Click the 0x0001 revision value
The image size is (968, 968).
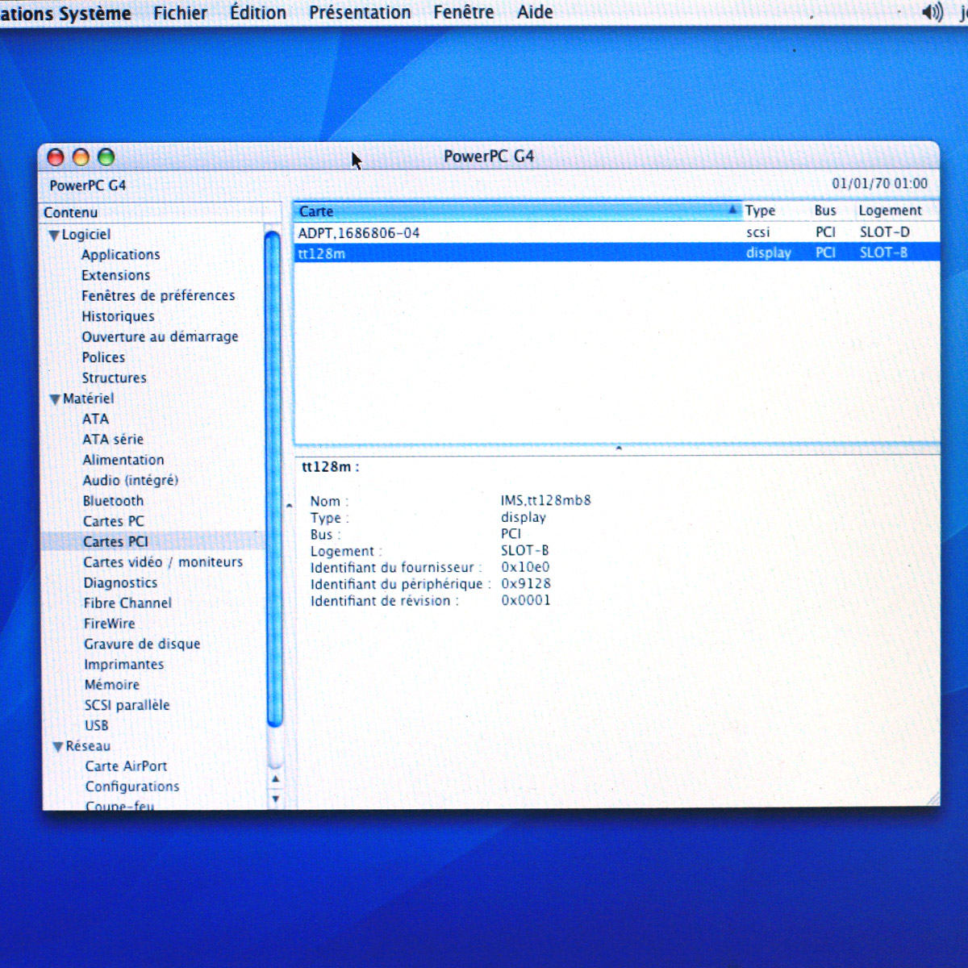pos(526,600)
